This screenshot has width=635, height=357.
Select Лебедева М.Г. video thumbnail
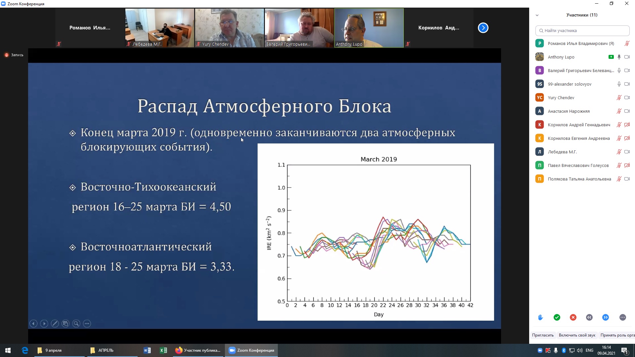(160, 28)
